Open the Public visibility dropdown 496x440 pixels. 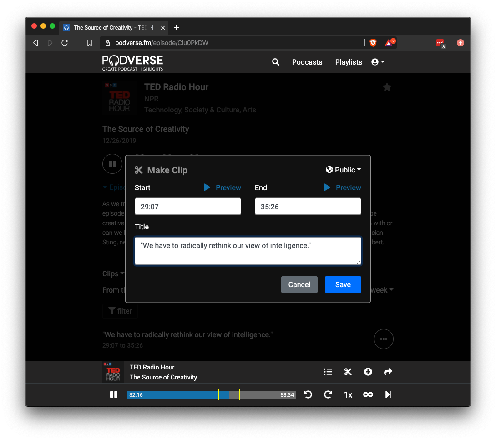pyautogui.click(x=344, y=170)
